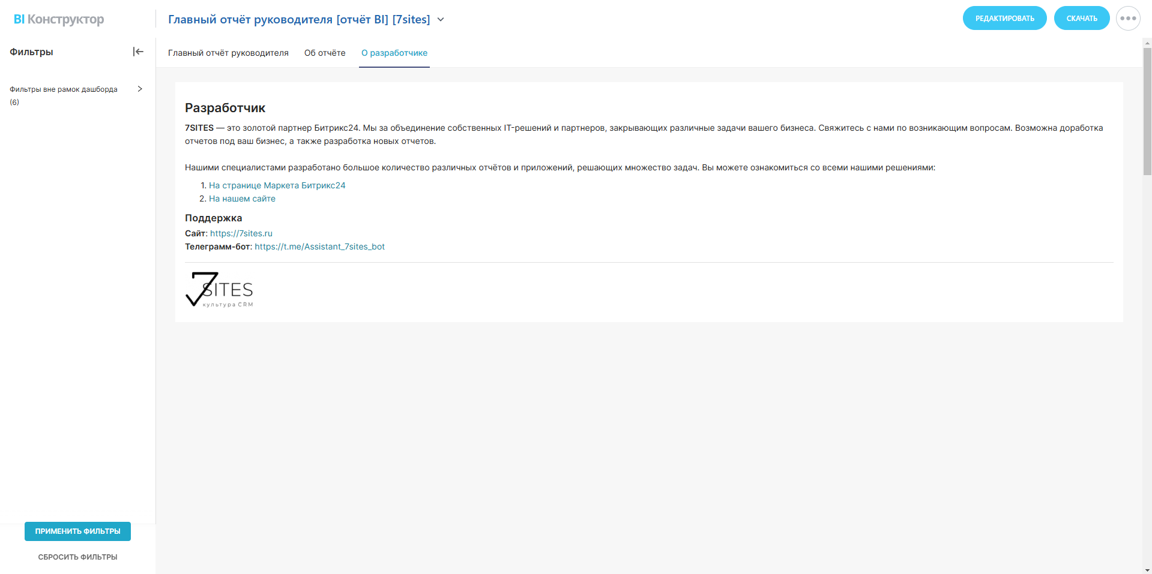Screen dimensions: 1152x574
Task: Click the Фильтры sidebar title
Action: point(31,52)
